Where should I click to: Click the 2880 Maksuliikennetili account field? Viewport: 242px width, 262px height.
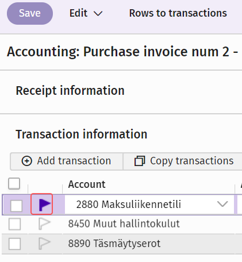[149, 204]
